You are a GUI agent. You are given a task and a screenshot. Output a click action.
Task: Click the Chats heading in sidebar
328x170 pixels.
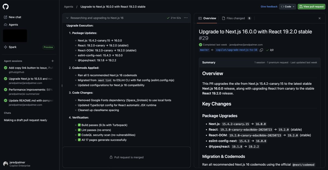point(7,113)
